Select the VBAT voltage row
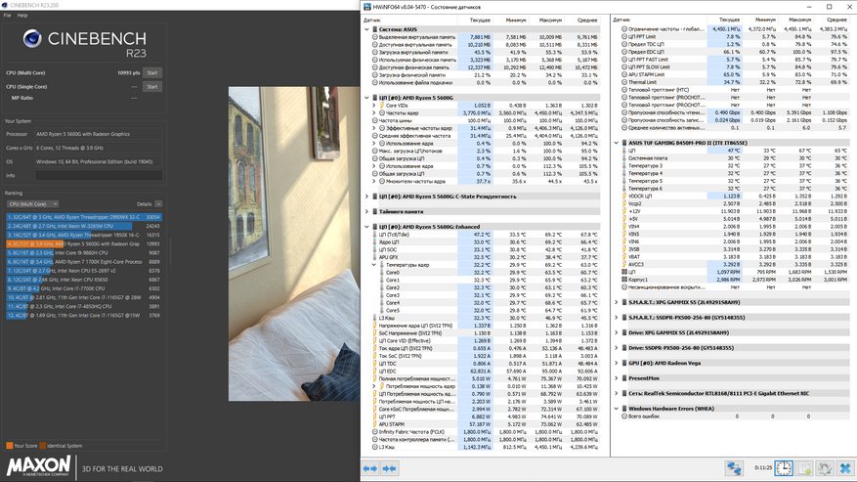Image resolution: width=857 pixels, height=482 pixels. (735, 256)
